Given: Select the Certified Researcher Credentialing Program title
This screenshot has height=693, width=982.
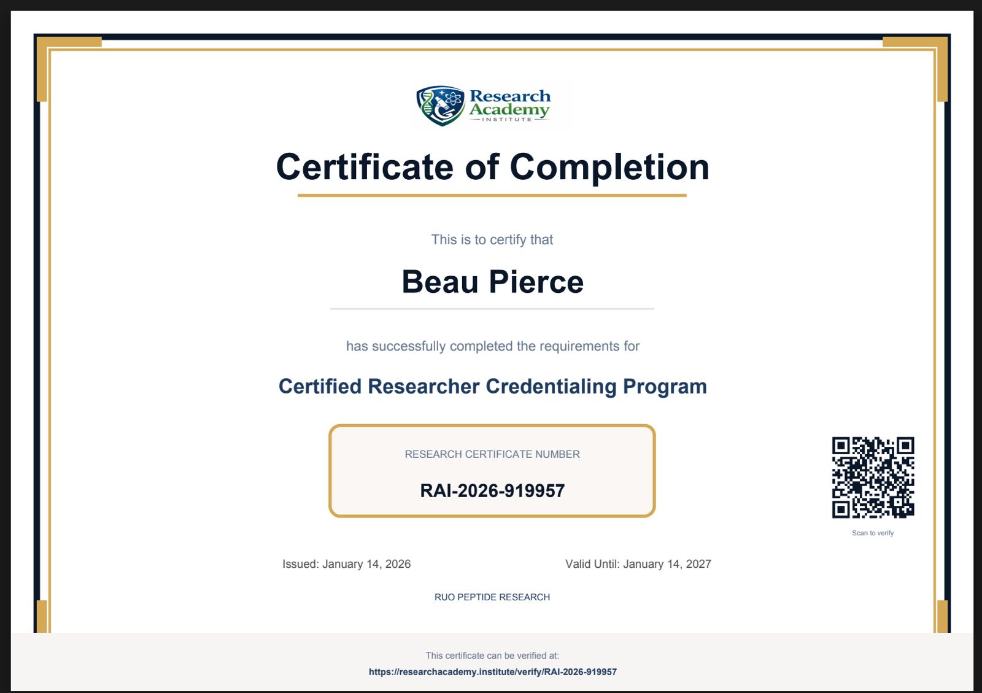Looking at the screenshot, I should [493, 387].
